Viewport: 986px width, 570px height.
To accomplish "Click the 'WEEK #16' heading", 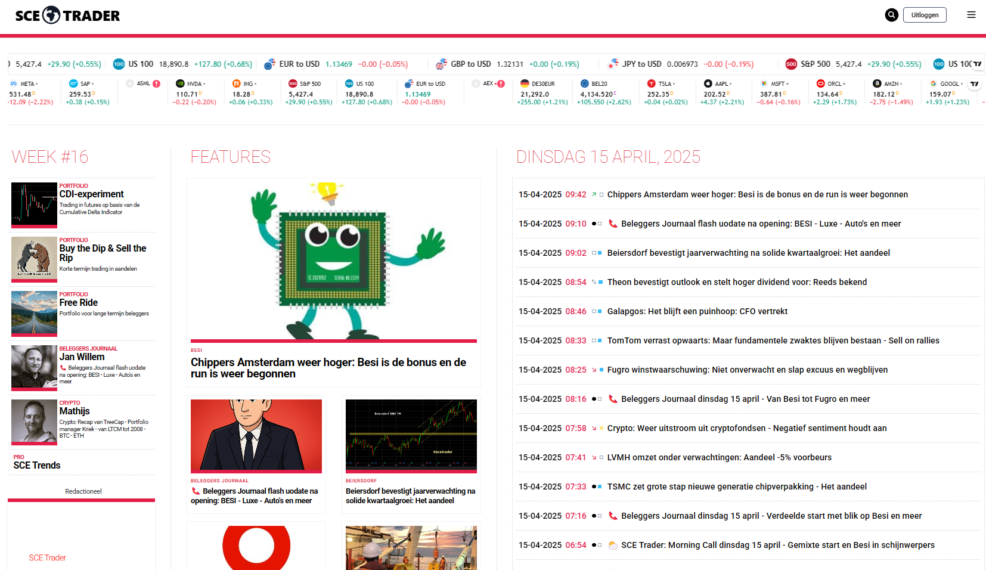I will [50, 157].
